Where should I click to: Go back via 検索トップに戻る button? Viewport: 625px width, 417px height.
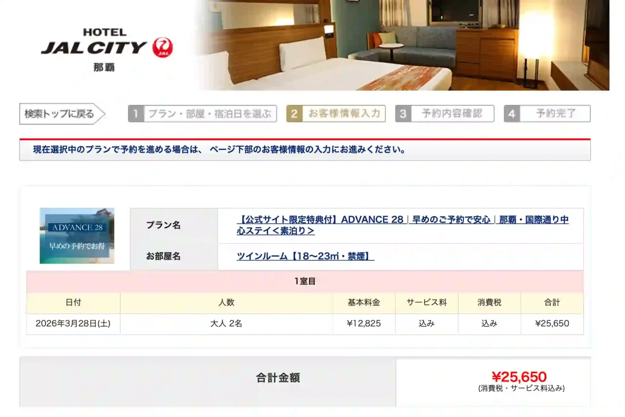pyautogui.click(x=62, y=114)
